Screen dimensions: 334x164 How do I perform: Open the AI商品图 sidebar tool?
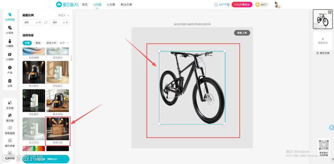tap(10, 17)
